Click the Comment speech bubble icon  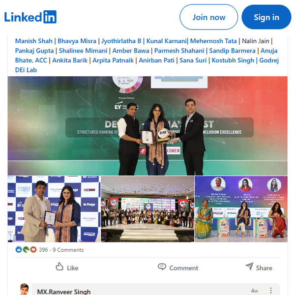[x=162, y=267]
